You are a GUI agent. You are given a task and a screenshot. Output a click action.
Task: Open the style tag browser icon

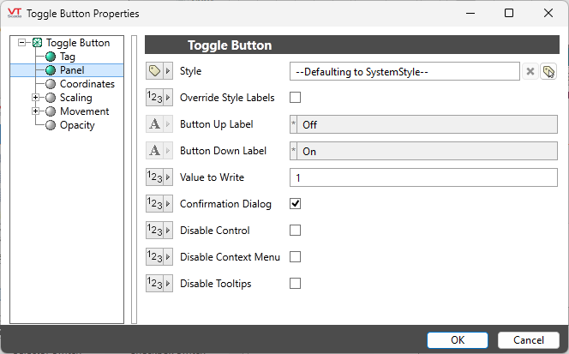[548, 72]
